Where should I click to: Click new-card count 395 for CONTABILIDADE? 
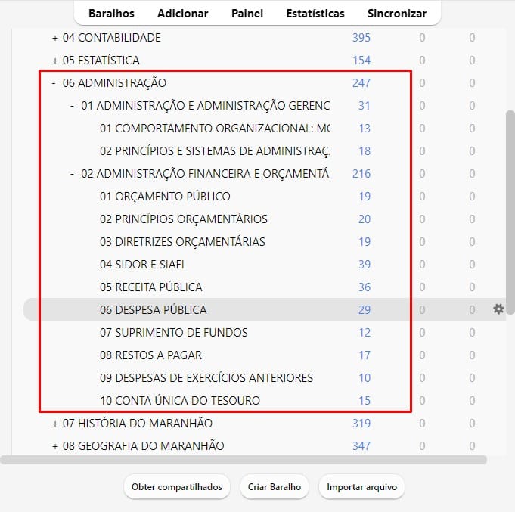[361, 38]
